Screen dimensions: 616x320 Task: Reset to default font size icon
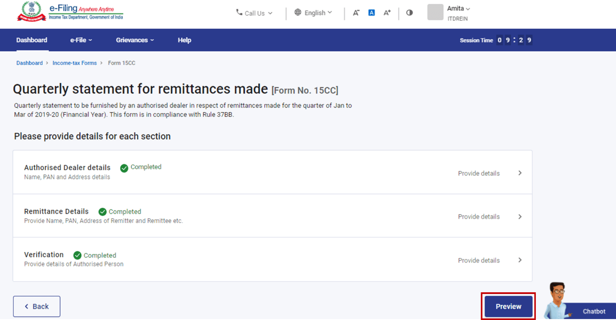(x=372, y=13)
